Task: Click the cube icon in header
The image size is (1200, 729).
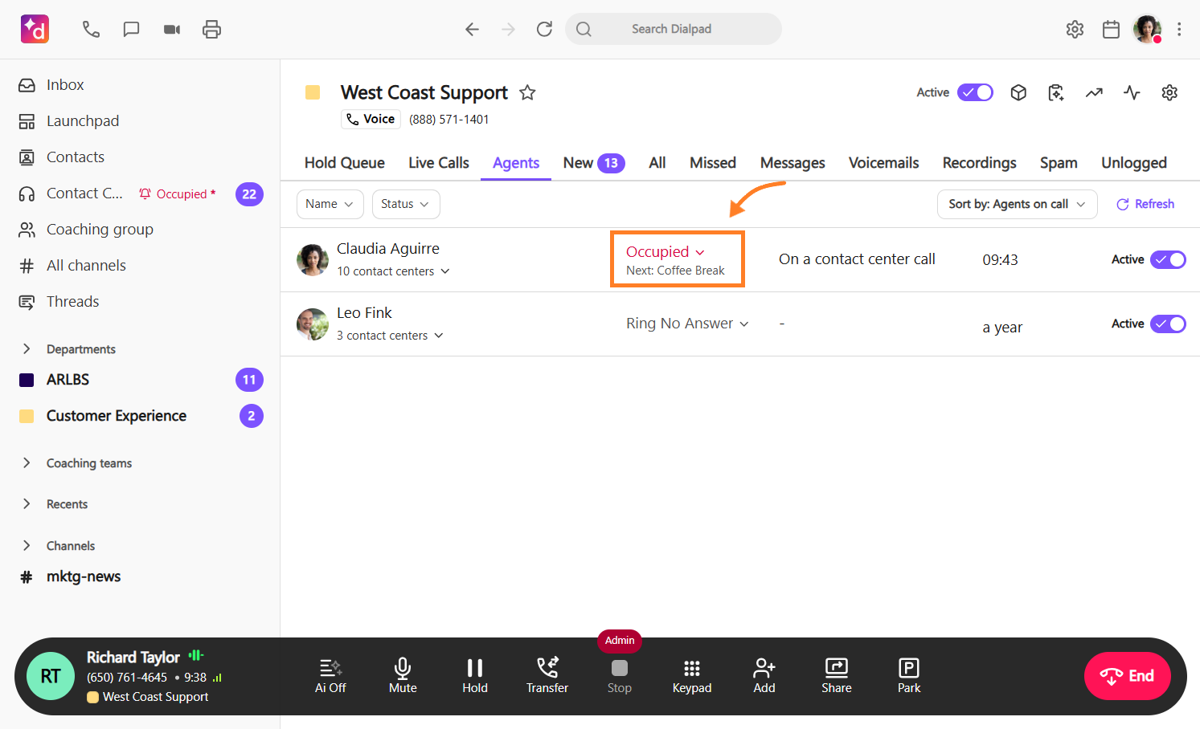Action: (x=1018, y=92)
